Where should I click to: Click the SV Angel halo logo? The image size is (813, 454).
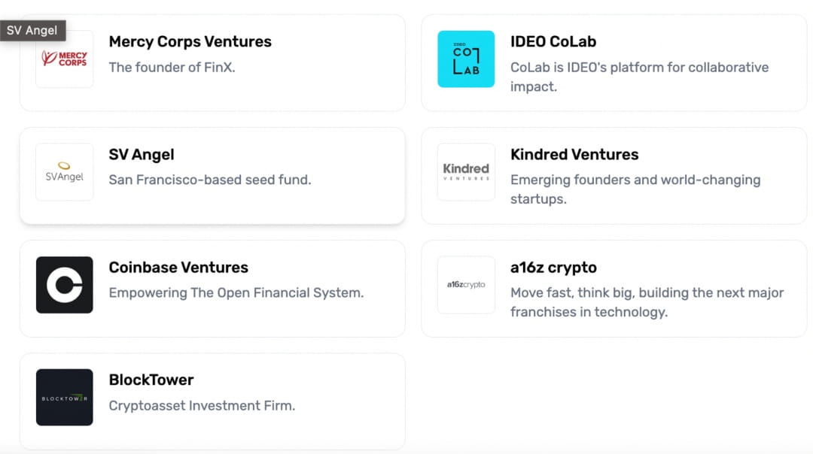(x=65, y=172)
